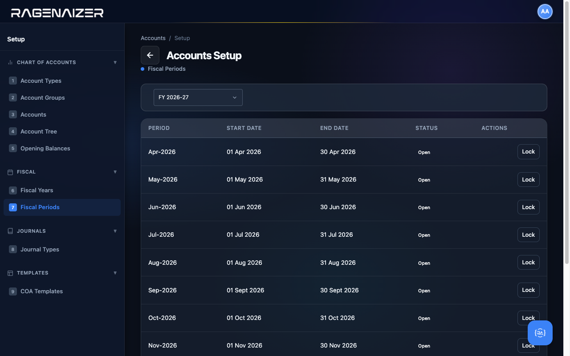Select Fiscal Periods in the sidebar
This screenshot has height=356, width=570.
62,207
